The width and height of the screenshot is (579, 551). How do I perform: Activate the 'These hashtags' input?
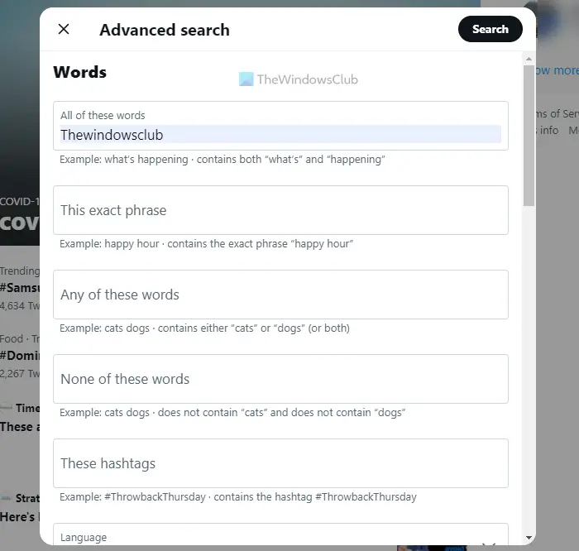tap(280, 463)
